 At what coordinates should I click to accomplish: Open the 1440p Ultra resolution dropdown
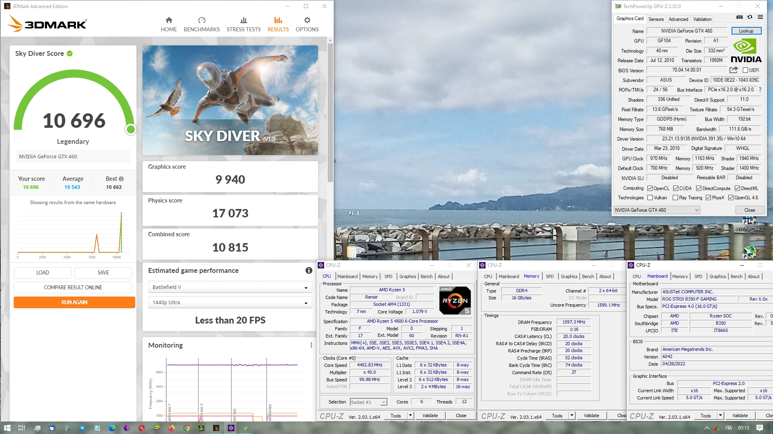tap(230, 302)
